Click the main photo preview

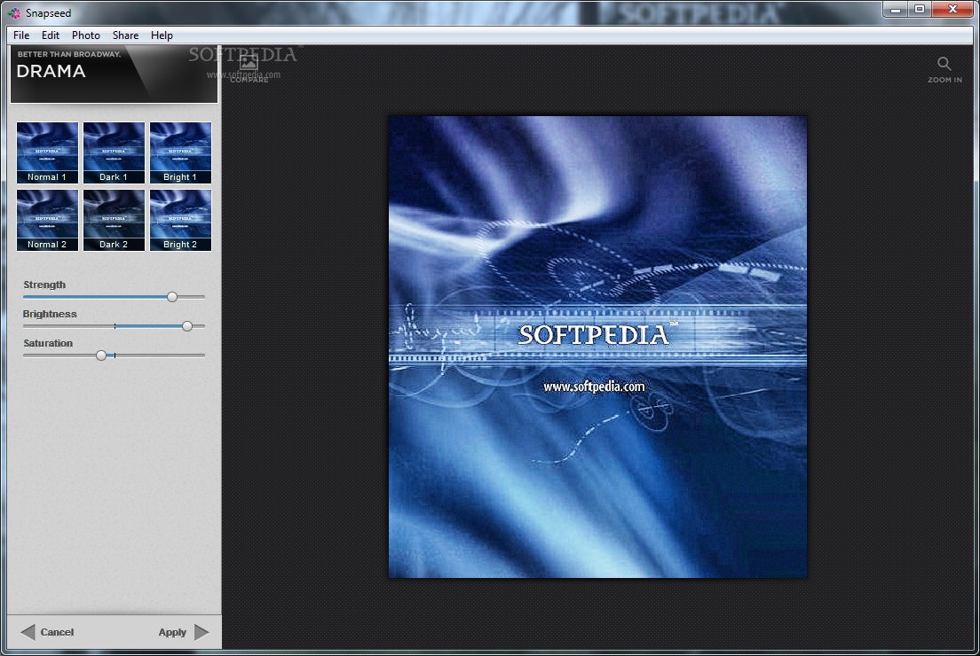tap(597, 347)
